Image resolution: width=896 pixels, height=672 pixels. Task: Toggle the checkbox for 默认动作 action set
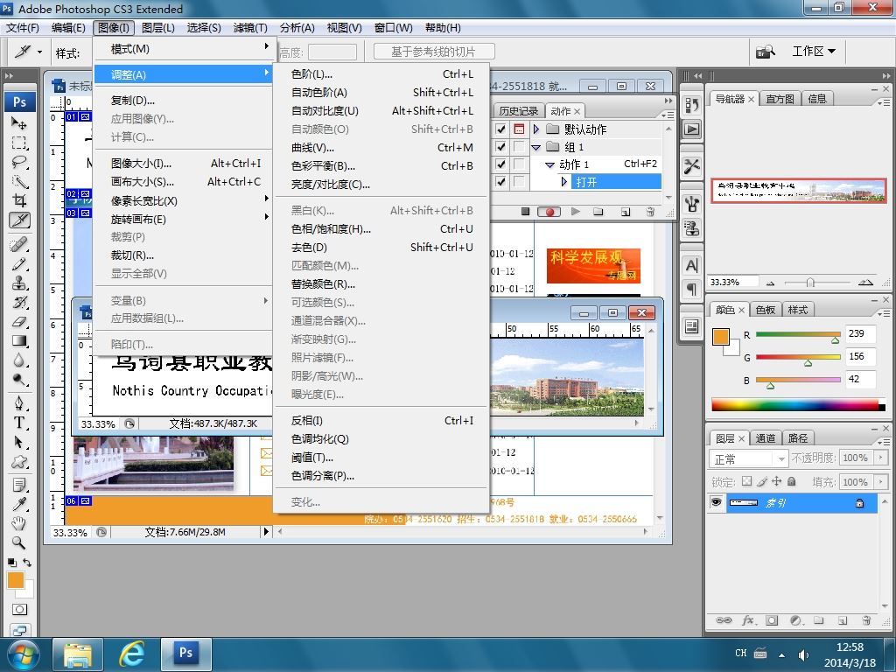click(x=501, y=129)
